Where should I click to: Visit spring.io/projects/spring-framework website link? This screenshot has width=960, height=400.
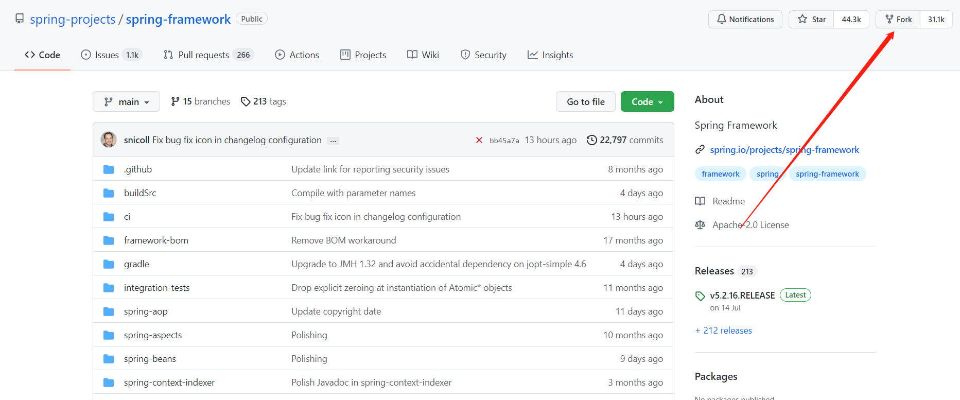pos(784,149)
